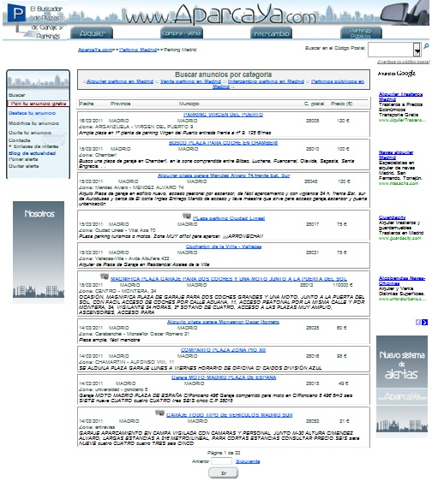The image size is (432, 487).
Task: Open the Alquiler tab
Action: (x=92, y=33)
